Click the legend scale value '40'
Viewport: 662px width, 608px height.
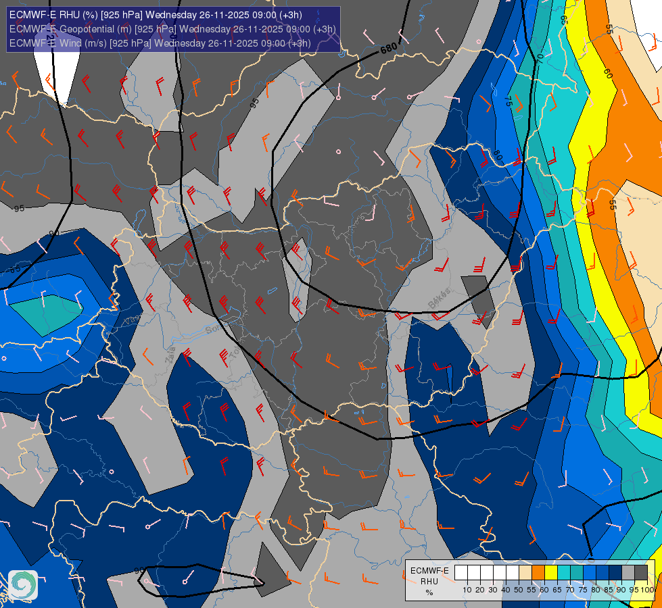tap(505, 590)
